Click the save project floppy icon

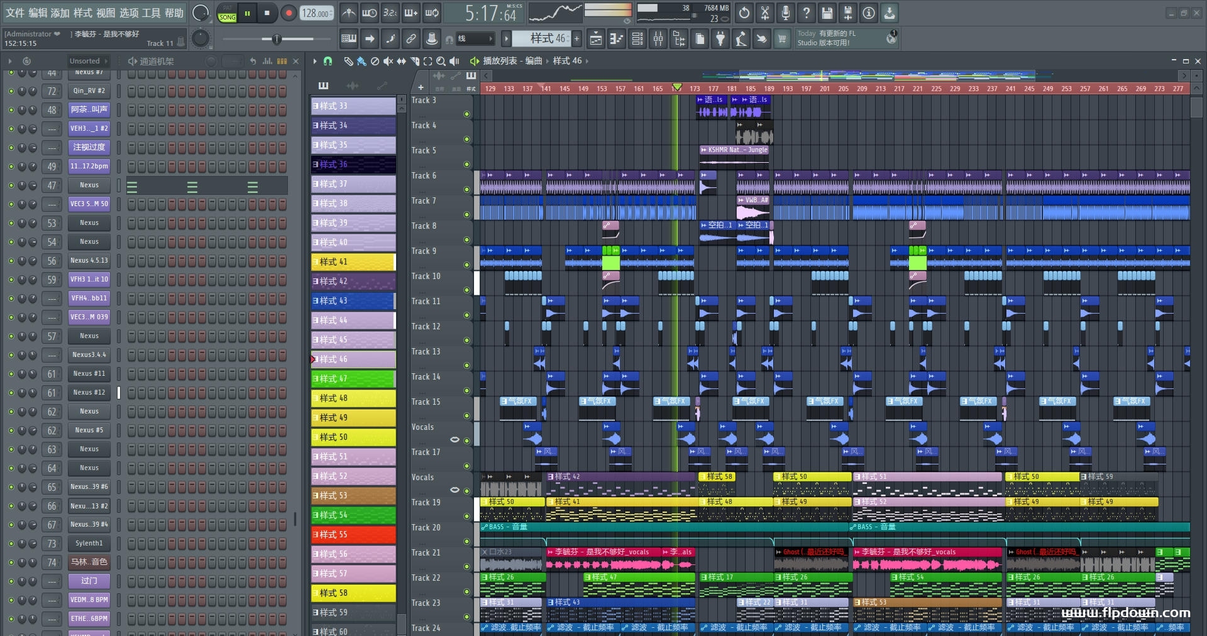click(827, 13)
